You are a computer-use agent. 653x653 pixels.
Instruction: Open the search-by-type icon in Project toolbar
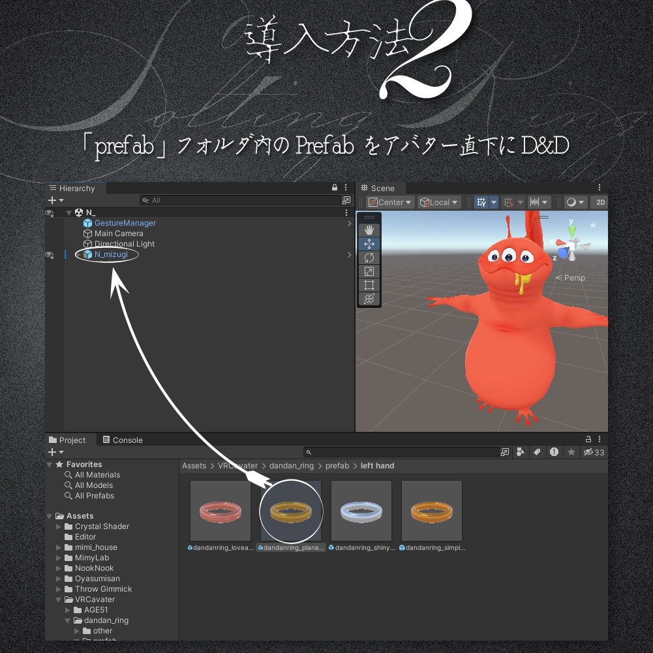pyautogui.click(x=519, y=451)
